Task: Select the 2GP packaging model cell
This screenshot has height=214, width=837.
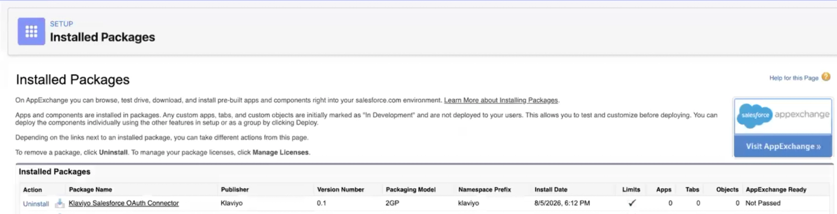Action: coord(392,203)
